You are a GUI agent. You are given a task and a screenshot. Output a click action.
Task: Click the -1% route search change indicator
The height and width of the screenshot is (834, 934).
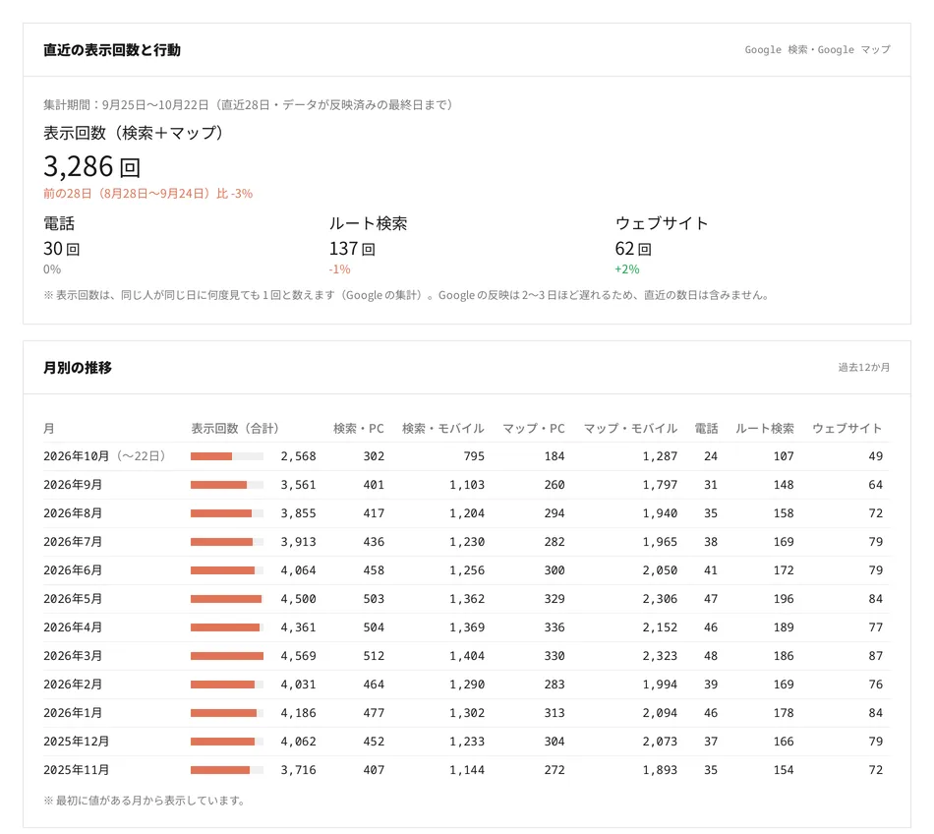(339, 269)
